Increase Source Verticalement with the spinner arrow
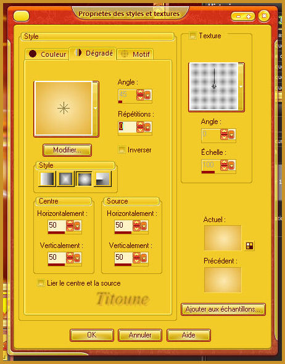Image resolution: width=285 pixels, height=364 pixels. [136, 255]
